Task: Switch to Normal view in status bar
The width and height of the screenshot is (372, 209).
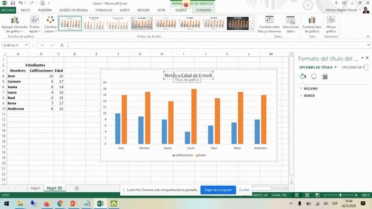Action: (x=296, y=195)
